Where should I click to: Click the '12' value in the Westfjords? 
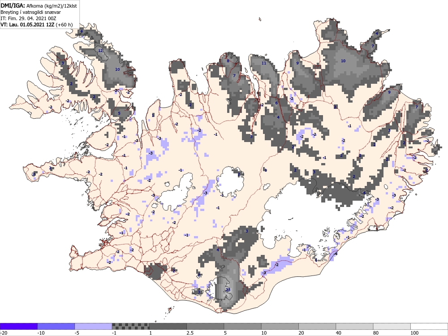pos(100,51)
